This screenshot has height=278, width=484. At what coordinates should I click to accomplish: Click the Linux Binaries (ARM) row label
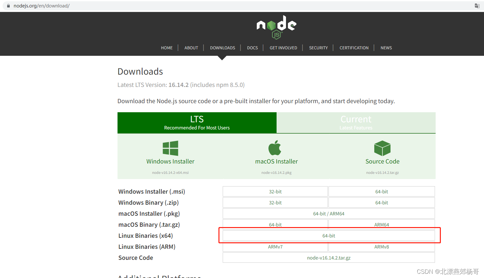(147, 247)
